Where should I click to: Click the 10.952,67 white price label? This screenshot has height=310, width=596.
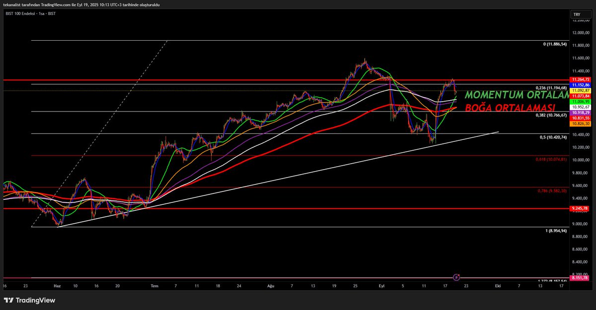(581, 107)
